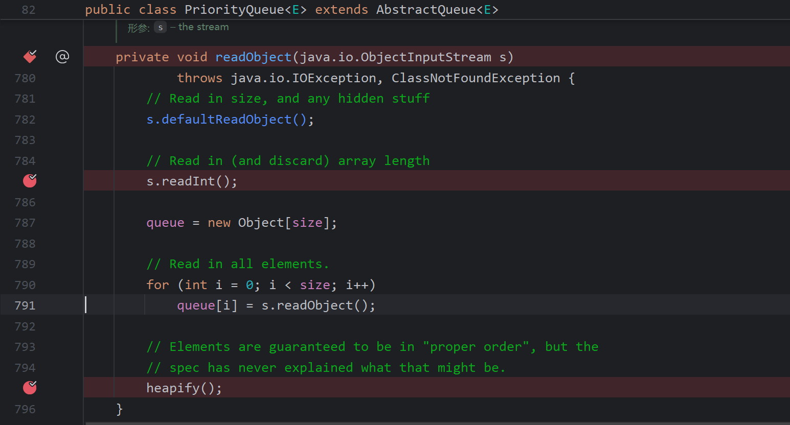790x425 pixels.
Task: Click the PriorityQueue class name in sticky header
Action: tap(234, 10)
